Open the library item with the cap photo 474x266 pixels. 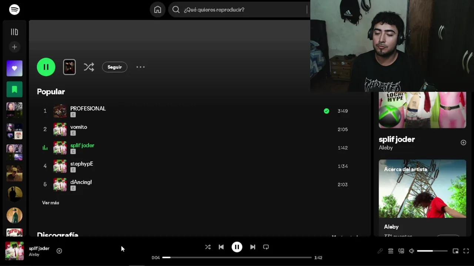pyautogui.click(x=14, y=173)
